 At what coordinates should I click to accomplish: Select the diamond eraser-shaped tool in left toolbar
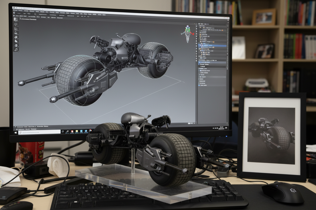point(16,37)
